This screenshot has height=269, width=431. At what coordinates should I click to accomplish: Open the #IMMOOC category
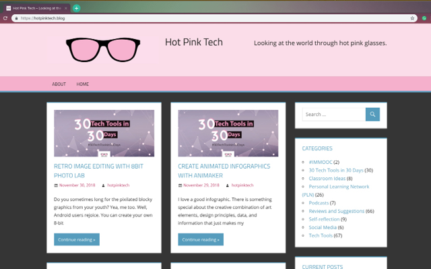click(x=321, y=162)
